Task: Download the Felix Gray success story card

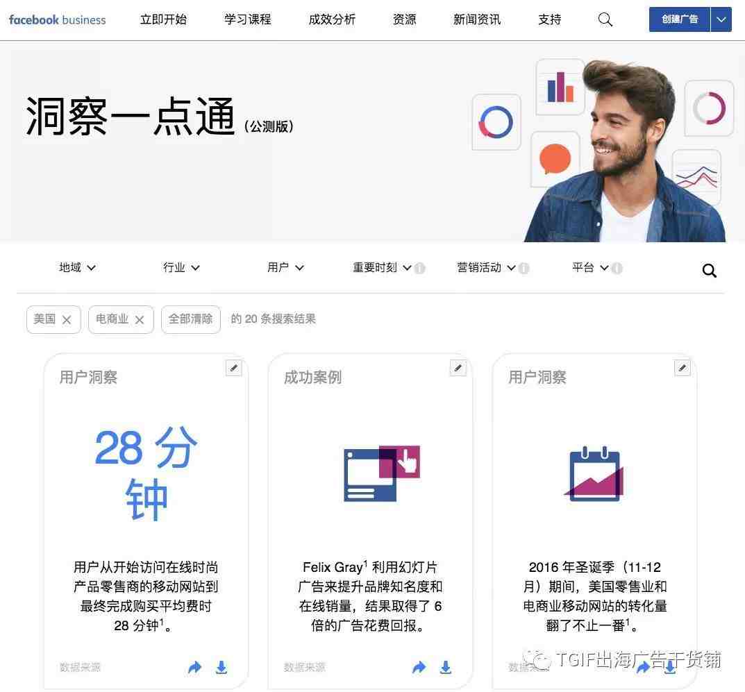Action: (x=446, y=667)
